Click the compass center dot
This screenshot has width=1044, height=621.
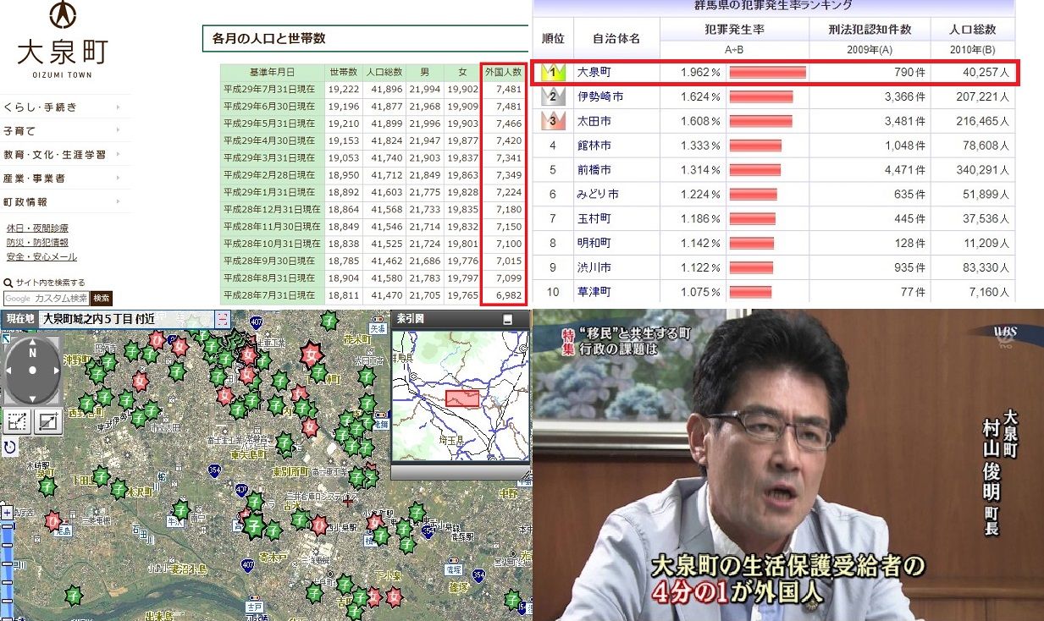tap(32, 371)
